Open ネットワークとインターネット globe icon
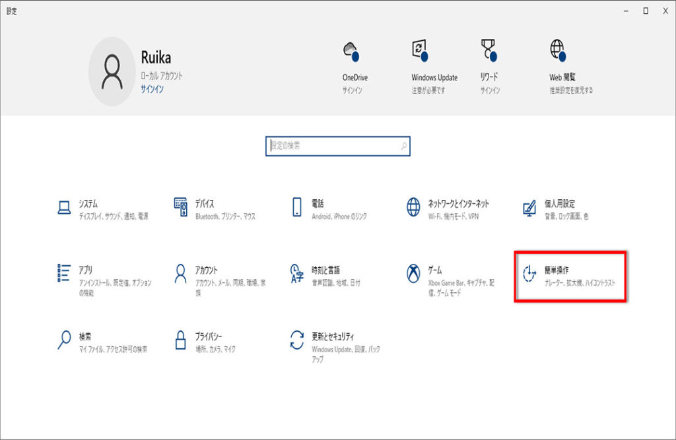Viewport: 676px width, 440px height. 413,207
